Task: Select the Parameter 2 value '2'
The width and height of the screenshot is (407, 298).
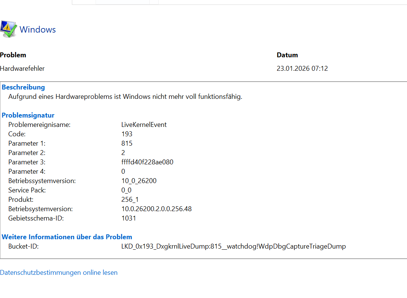Action: [x=123, y=153]
